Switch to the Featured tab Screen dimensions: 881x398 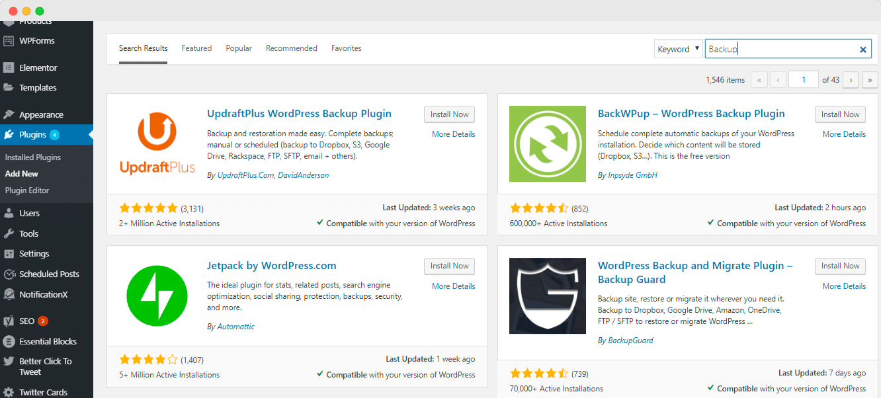click(196, 48)
